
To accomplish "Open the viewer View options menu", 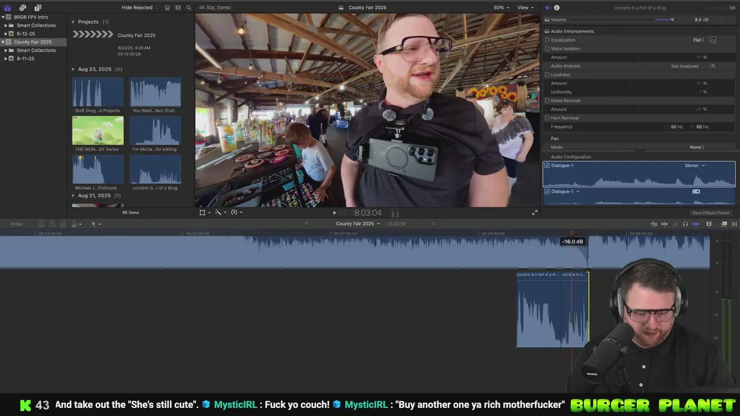I will (526, 8).
